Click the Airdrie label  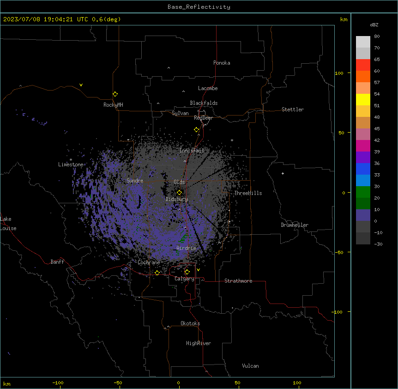coord(186,248)
